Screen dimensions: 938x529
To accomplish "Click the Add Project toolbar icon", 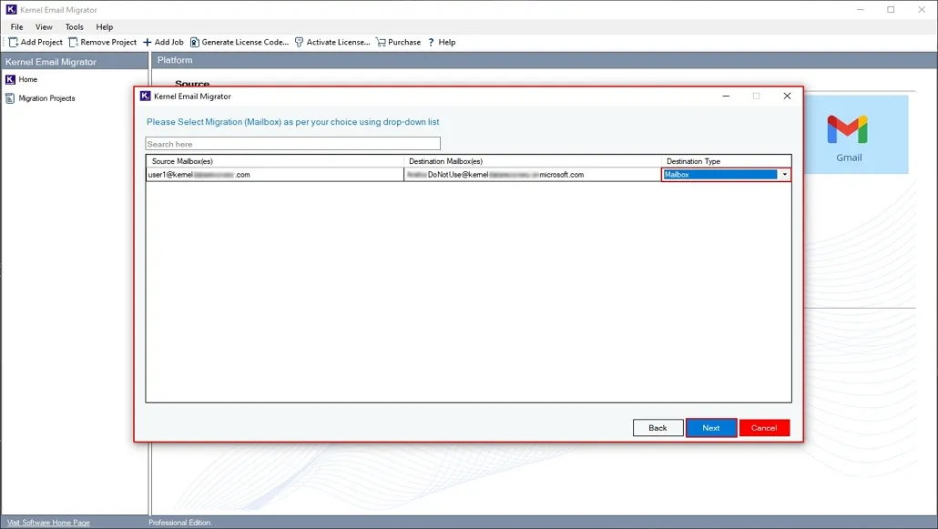I will click(x=14, y=42).
